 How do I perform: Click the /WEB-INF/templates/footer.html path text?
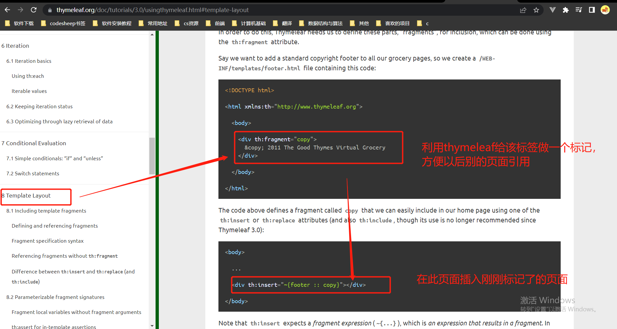[x=357, y=63]
